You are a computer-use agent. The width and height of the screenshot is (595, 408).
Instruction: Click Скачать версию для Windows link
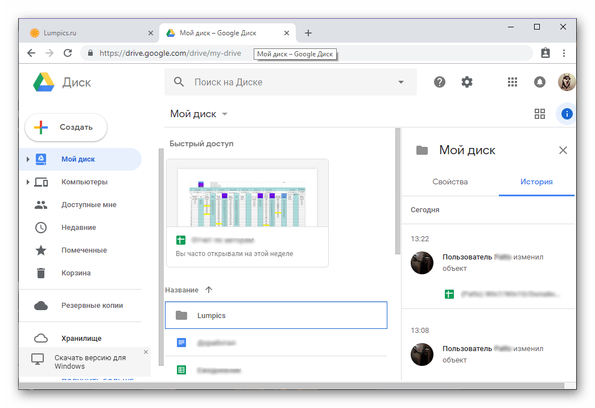90,362
